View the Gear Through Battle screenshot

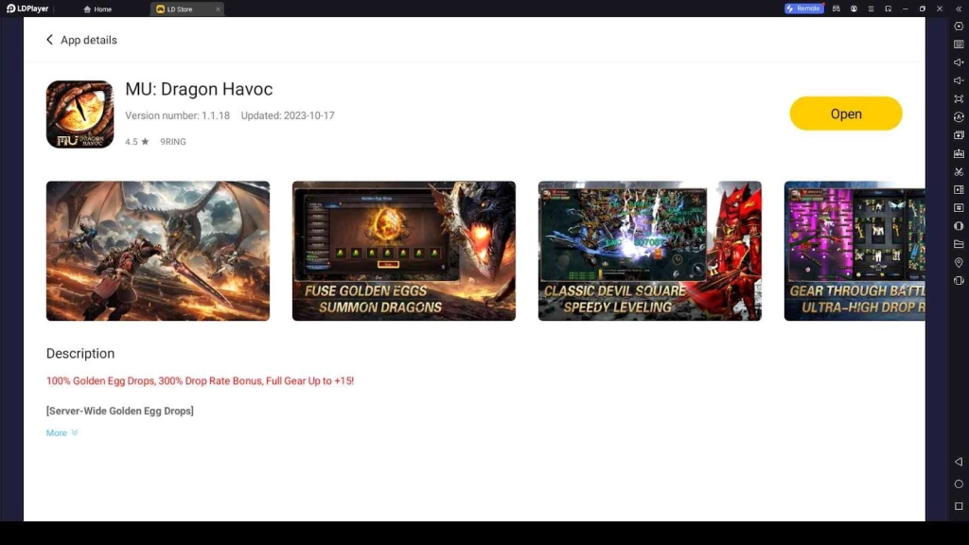tap(854, 251)
